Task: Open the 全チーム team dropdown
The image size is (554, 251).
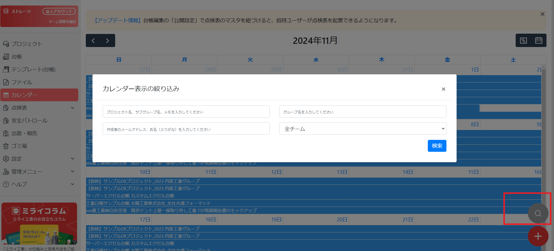Action: 362,129
